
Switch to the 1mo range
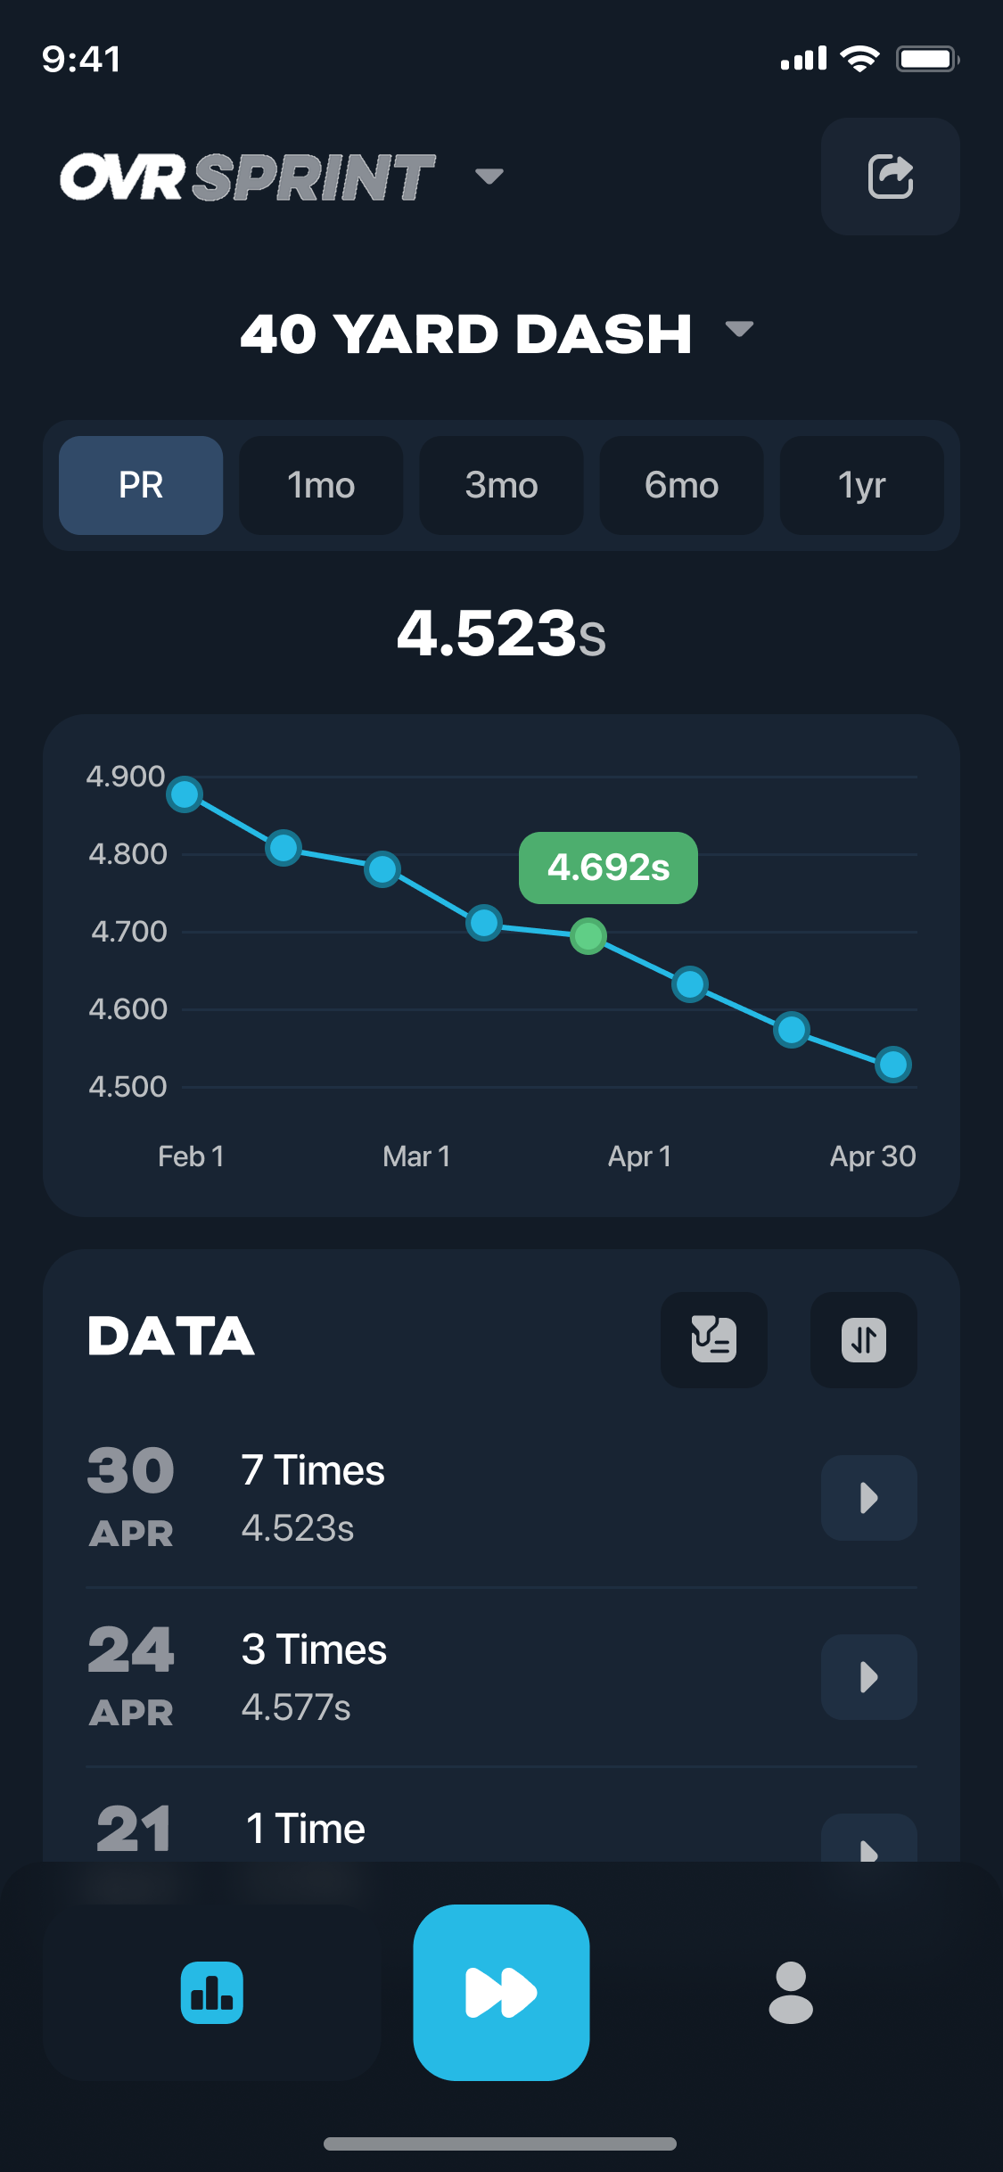(321, 485)
